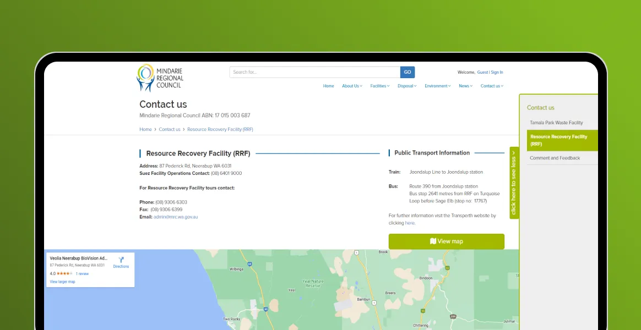Image resolution: width=641 pixels, height=330 pixels.
Task: Click the Directions icon on map card
Action: tap(121, 260)
